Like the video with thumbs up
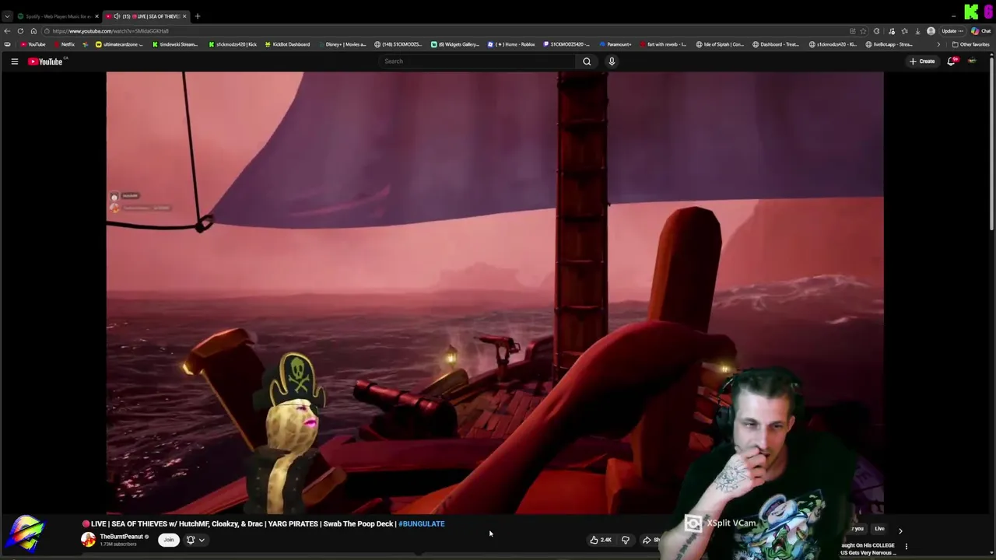Screen dimensions: 996x560 point(600,540)
